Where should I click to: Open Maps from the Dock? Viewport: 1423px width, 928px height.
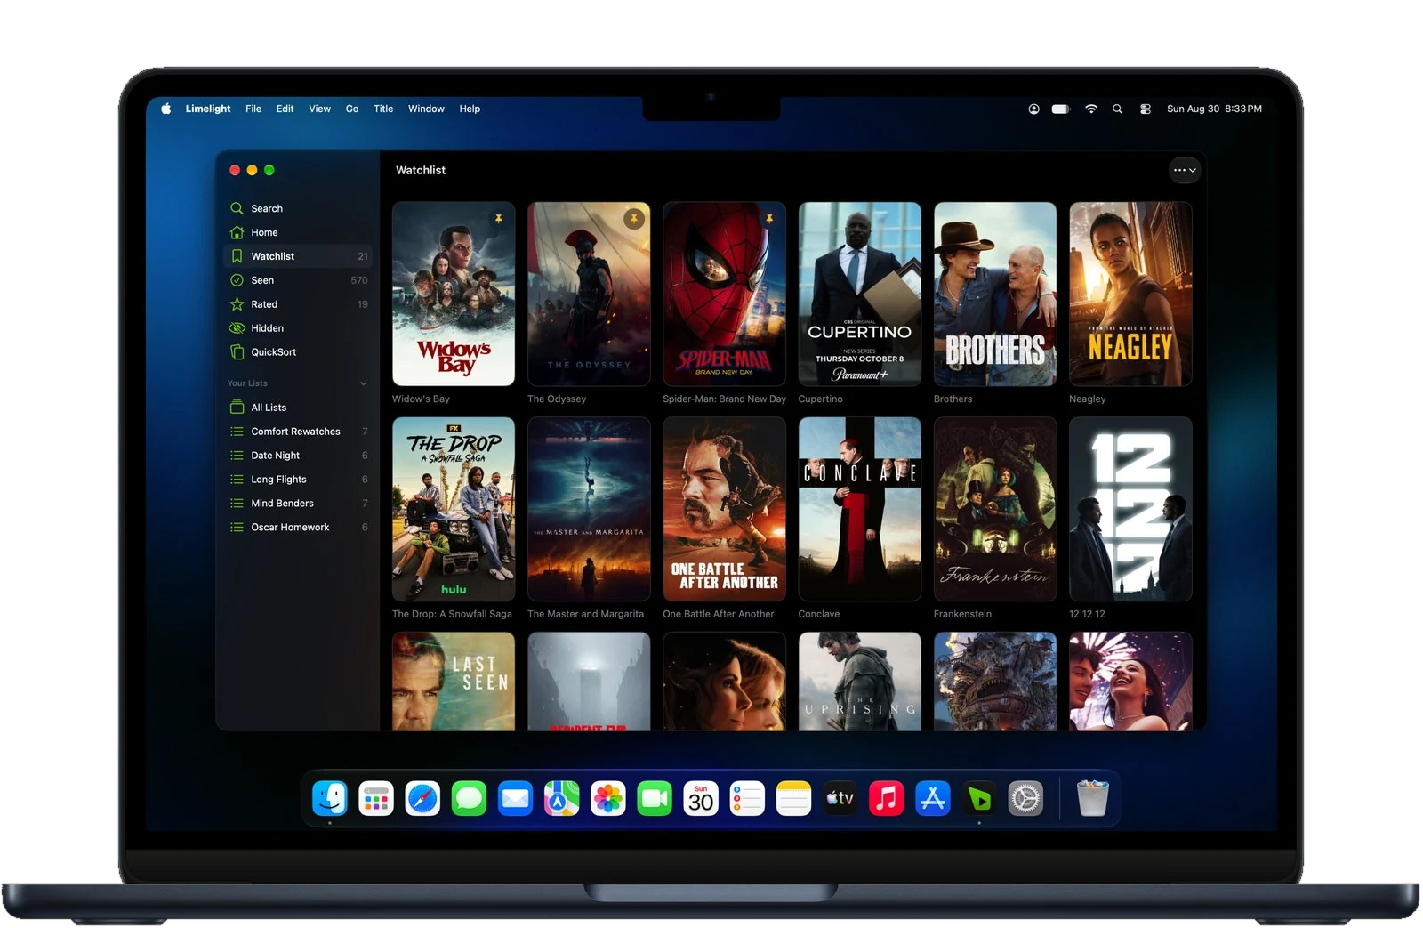pyautogui.click(x=561, y=798)
